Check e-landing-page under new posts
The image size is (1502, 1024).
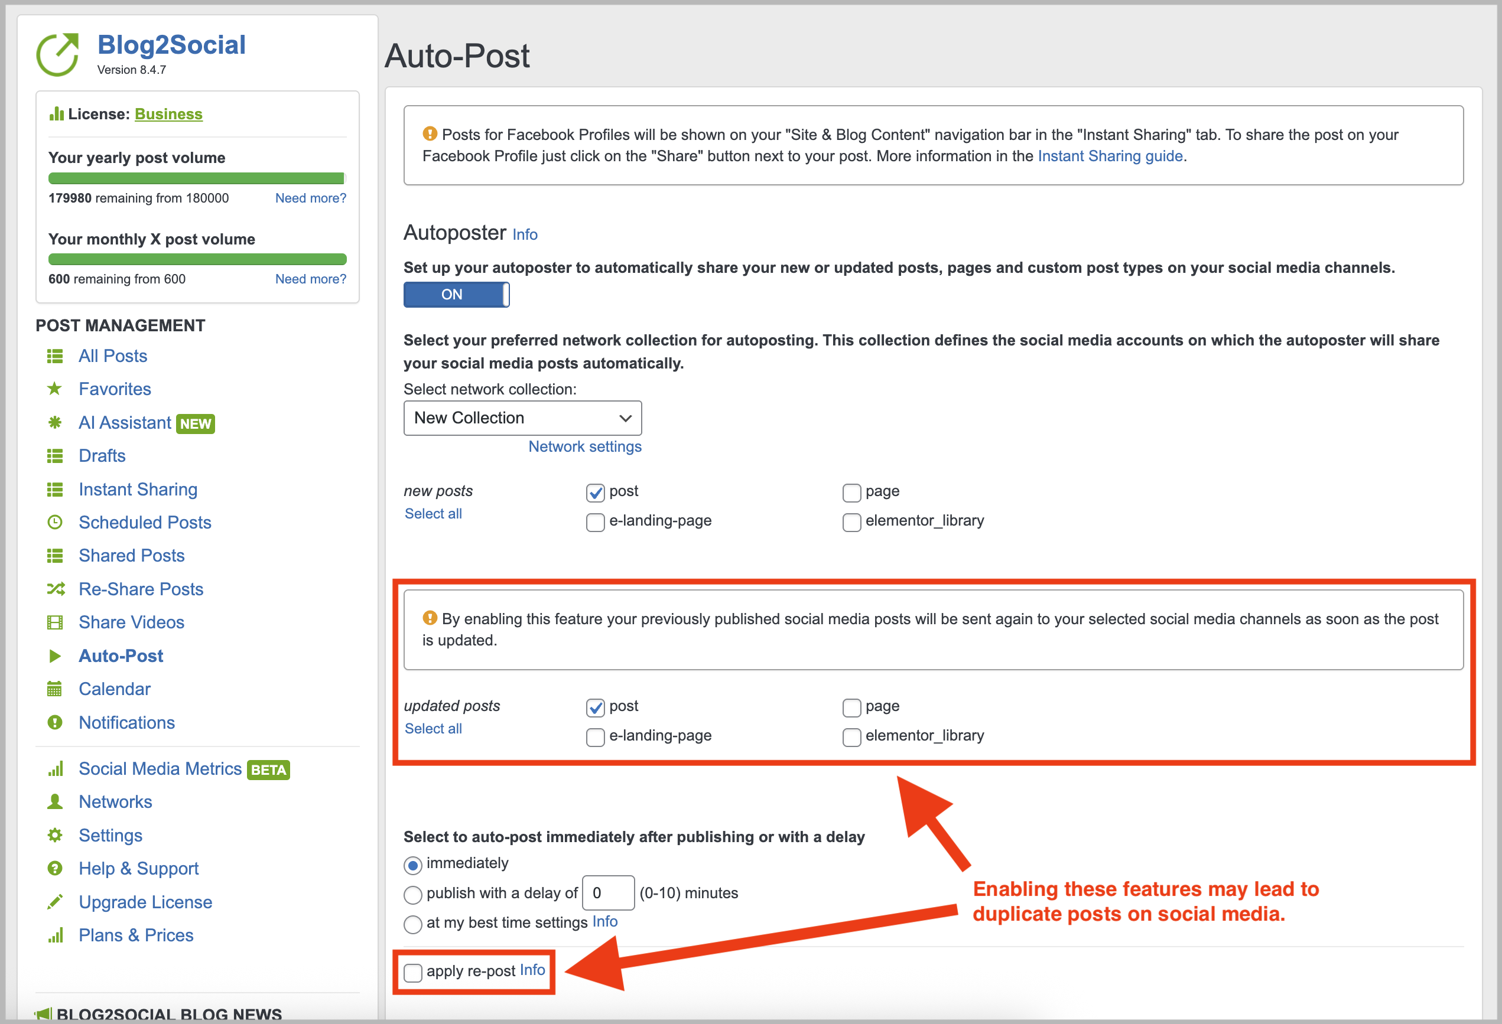click(x=595, y=522)
